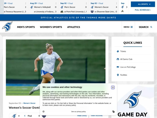Open the FULL SCHEDULE link
Viewport: 157px width, 118px height.
(x=143, y=10)
